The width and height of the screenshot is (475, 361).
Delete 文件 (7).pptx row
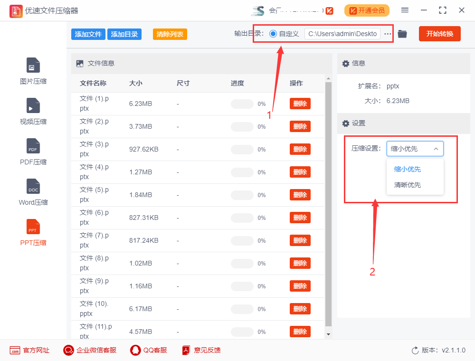(300, 240)
